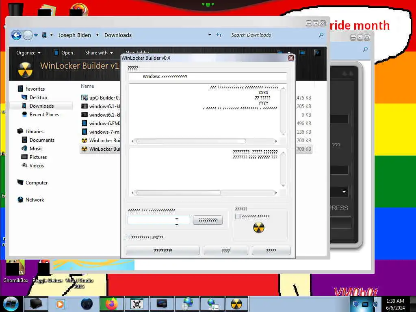Open Music library
The image size is (416, 312).
point(32,149)
